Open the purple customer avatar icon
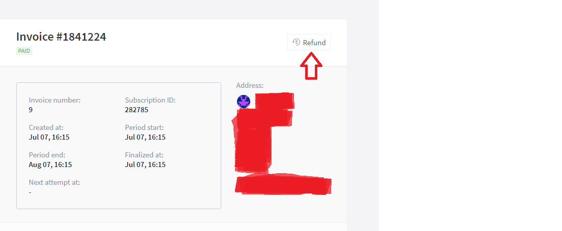The height and width of the screenshot is (231, 562). point(244,102)
